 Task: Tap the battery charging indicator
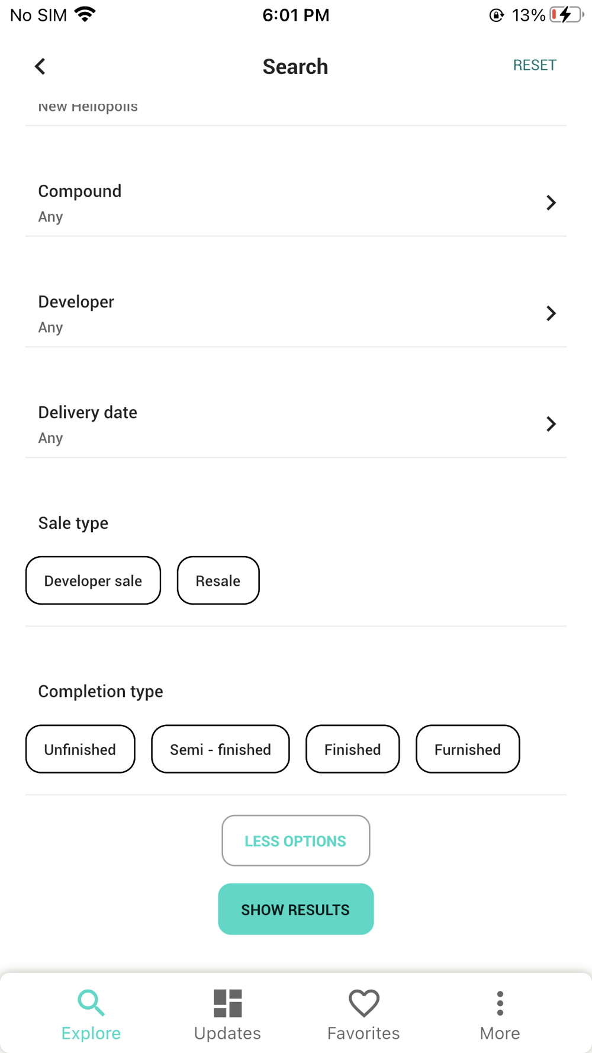(566, 15)
